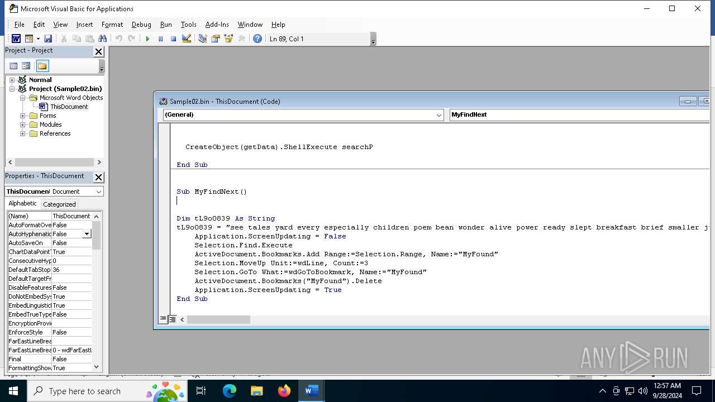715x402 pixels.
Task: Click the Undo arrow icon
Action: 118,39
